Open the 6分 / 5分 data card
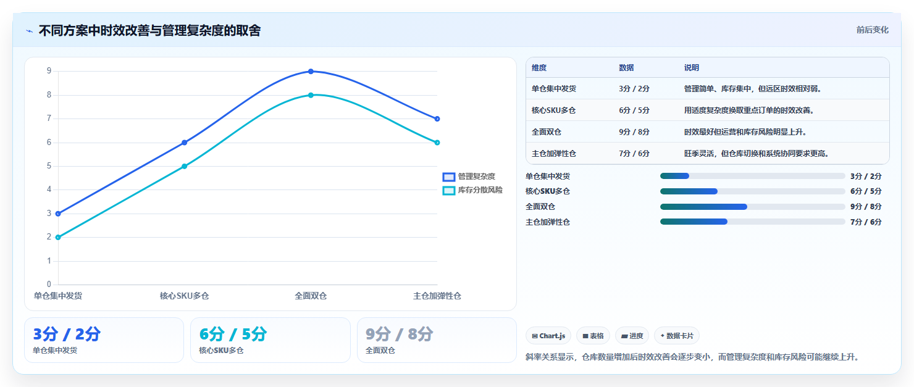 [270, 340]
